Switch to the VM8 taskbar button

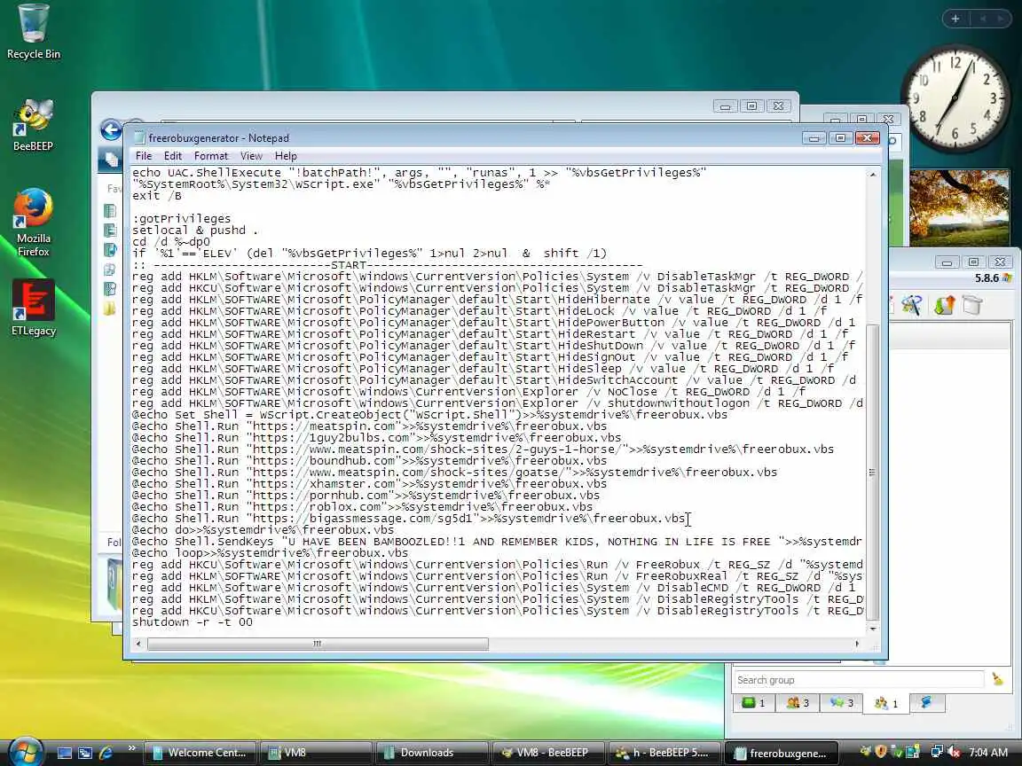pyautogui.click(x=317, y=753)
